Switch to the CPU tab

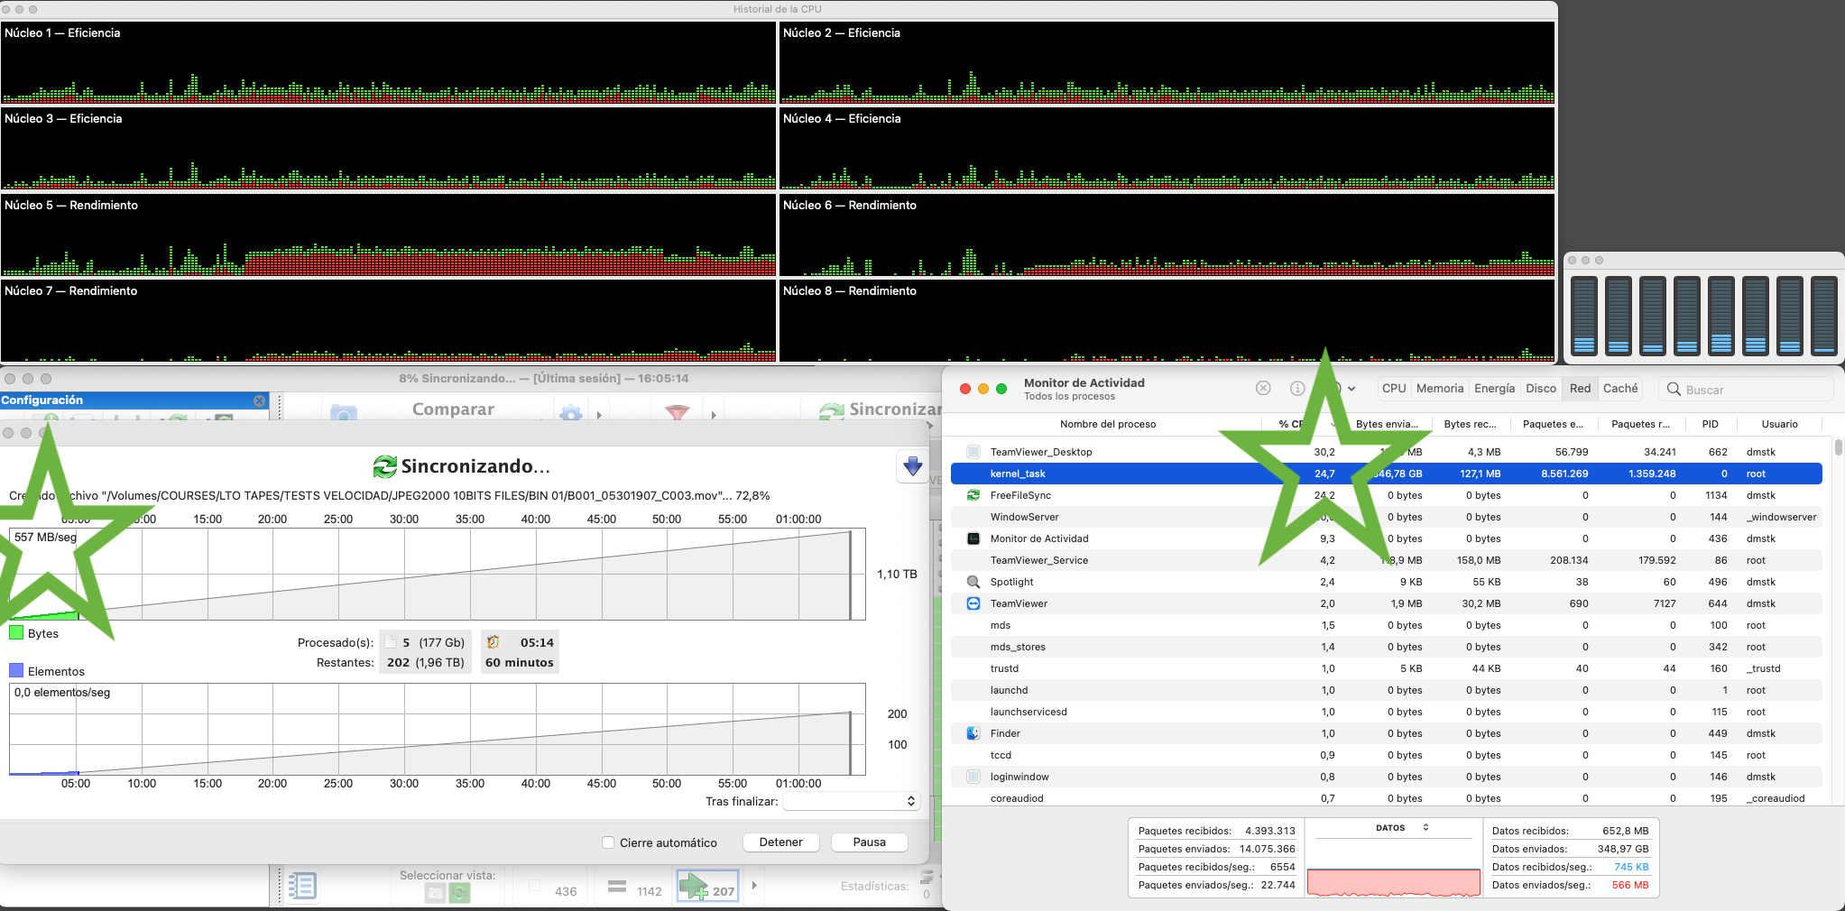(1394, 389)
